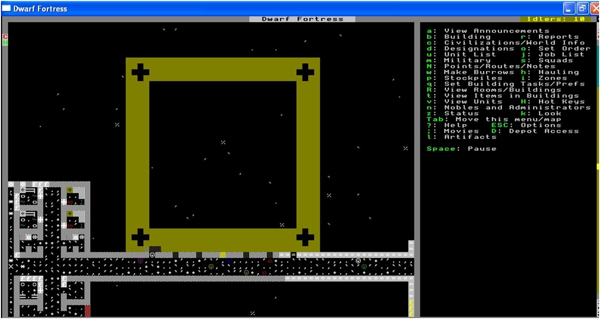This screenshot has width=600, height=319.
Task: Click the dark blue item in the corridor
Action: coord(229,261)
